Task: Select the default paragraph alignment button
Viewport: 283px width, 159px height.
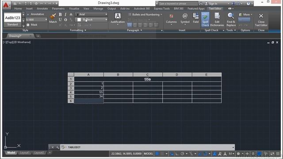Action: [x=130, y=25]
